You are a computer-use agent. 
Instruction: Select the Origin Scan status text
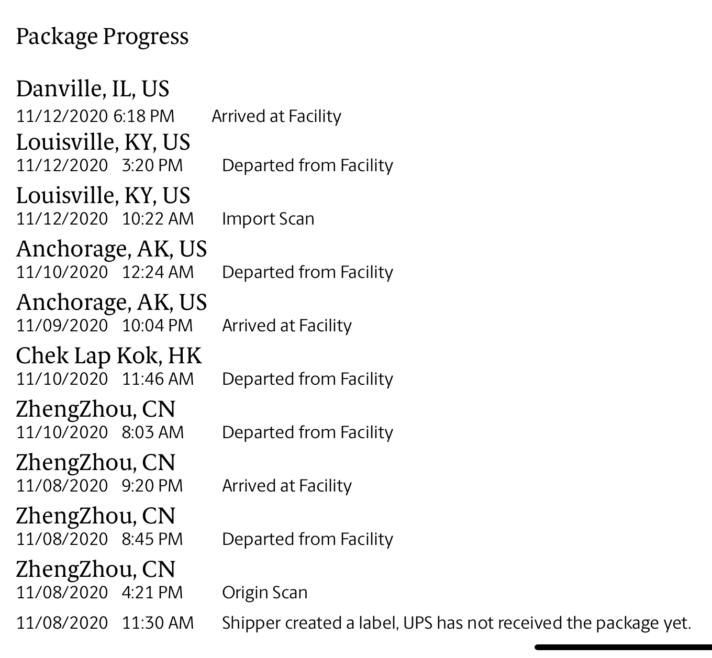coord(264,593)
